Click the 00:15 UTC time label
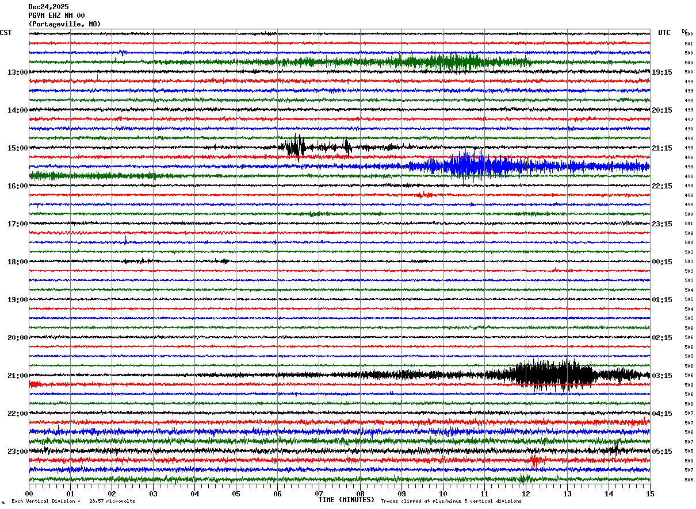 [x=662, y=262]
